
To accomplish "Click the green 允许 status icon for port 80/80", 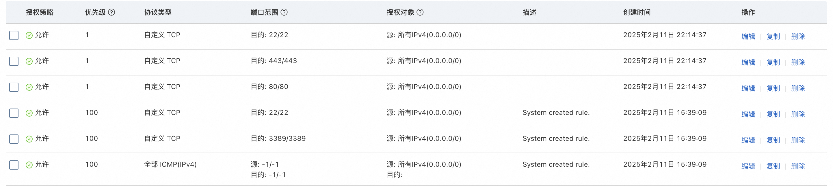I will point(29,87).
